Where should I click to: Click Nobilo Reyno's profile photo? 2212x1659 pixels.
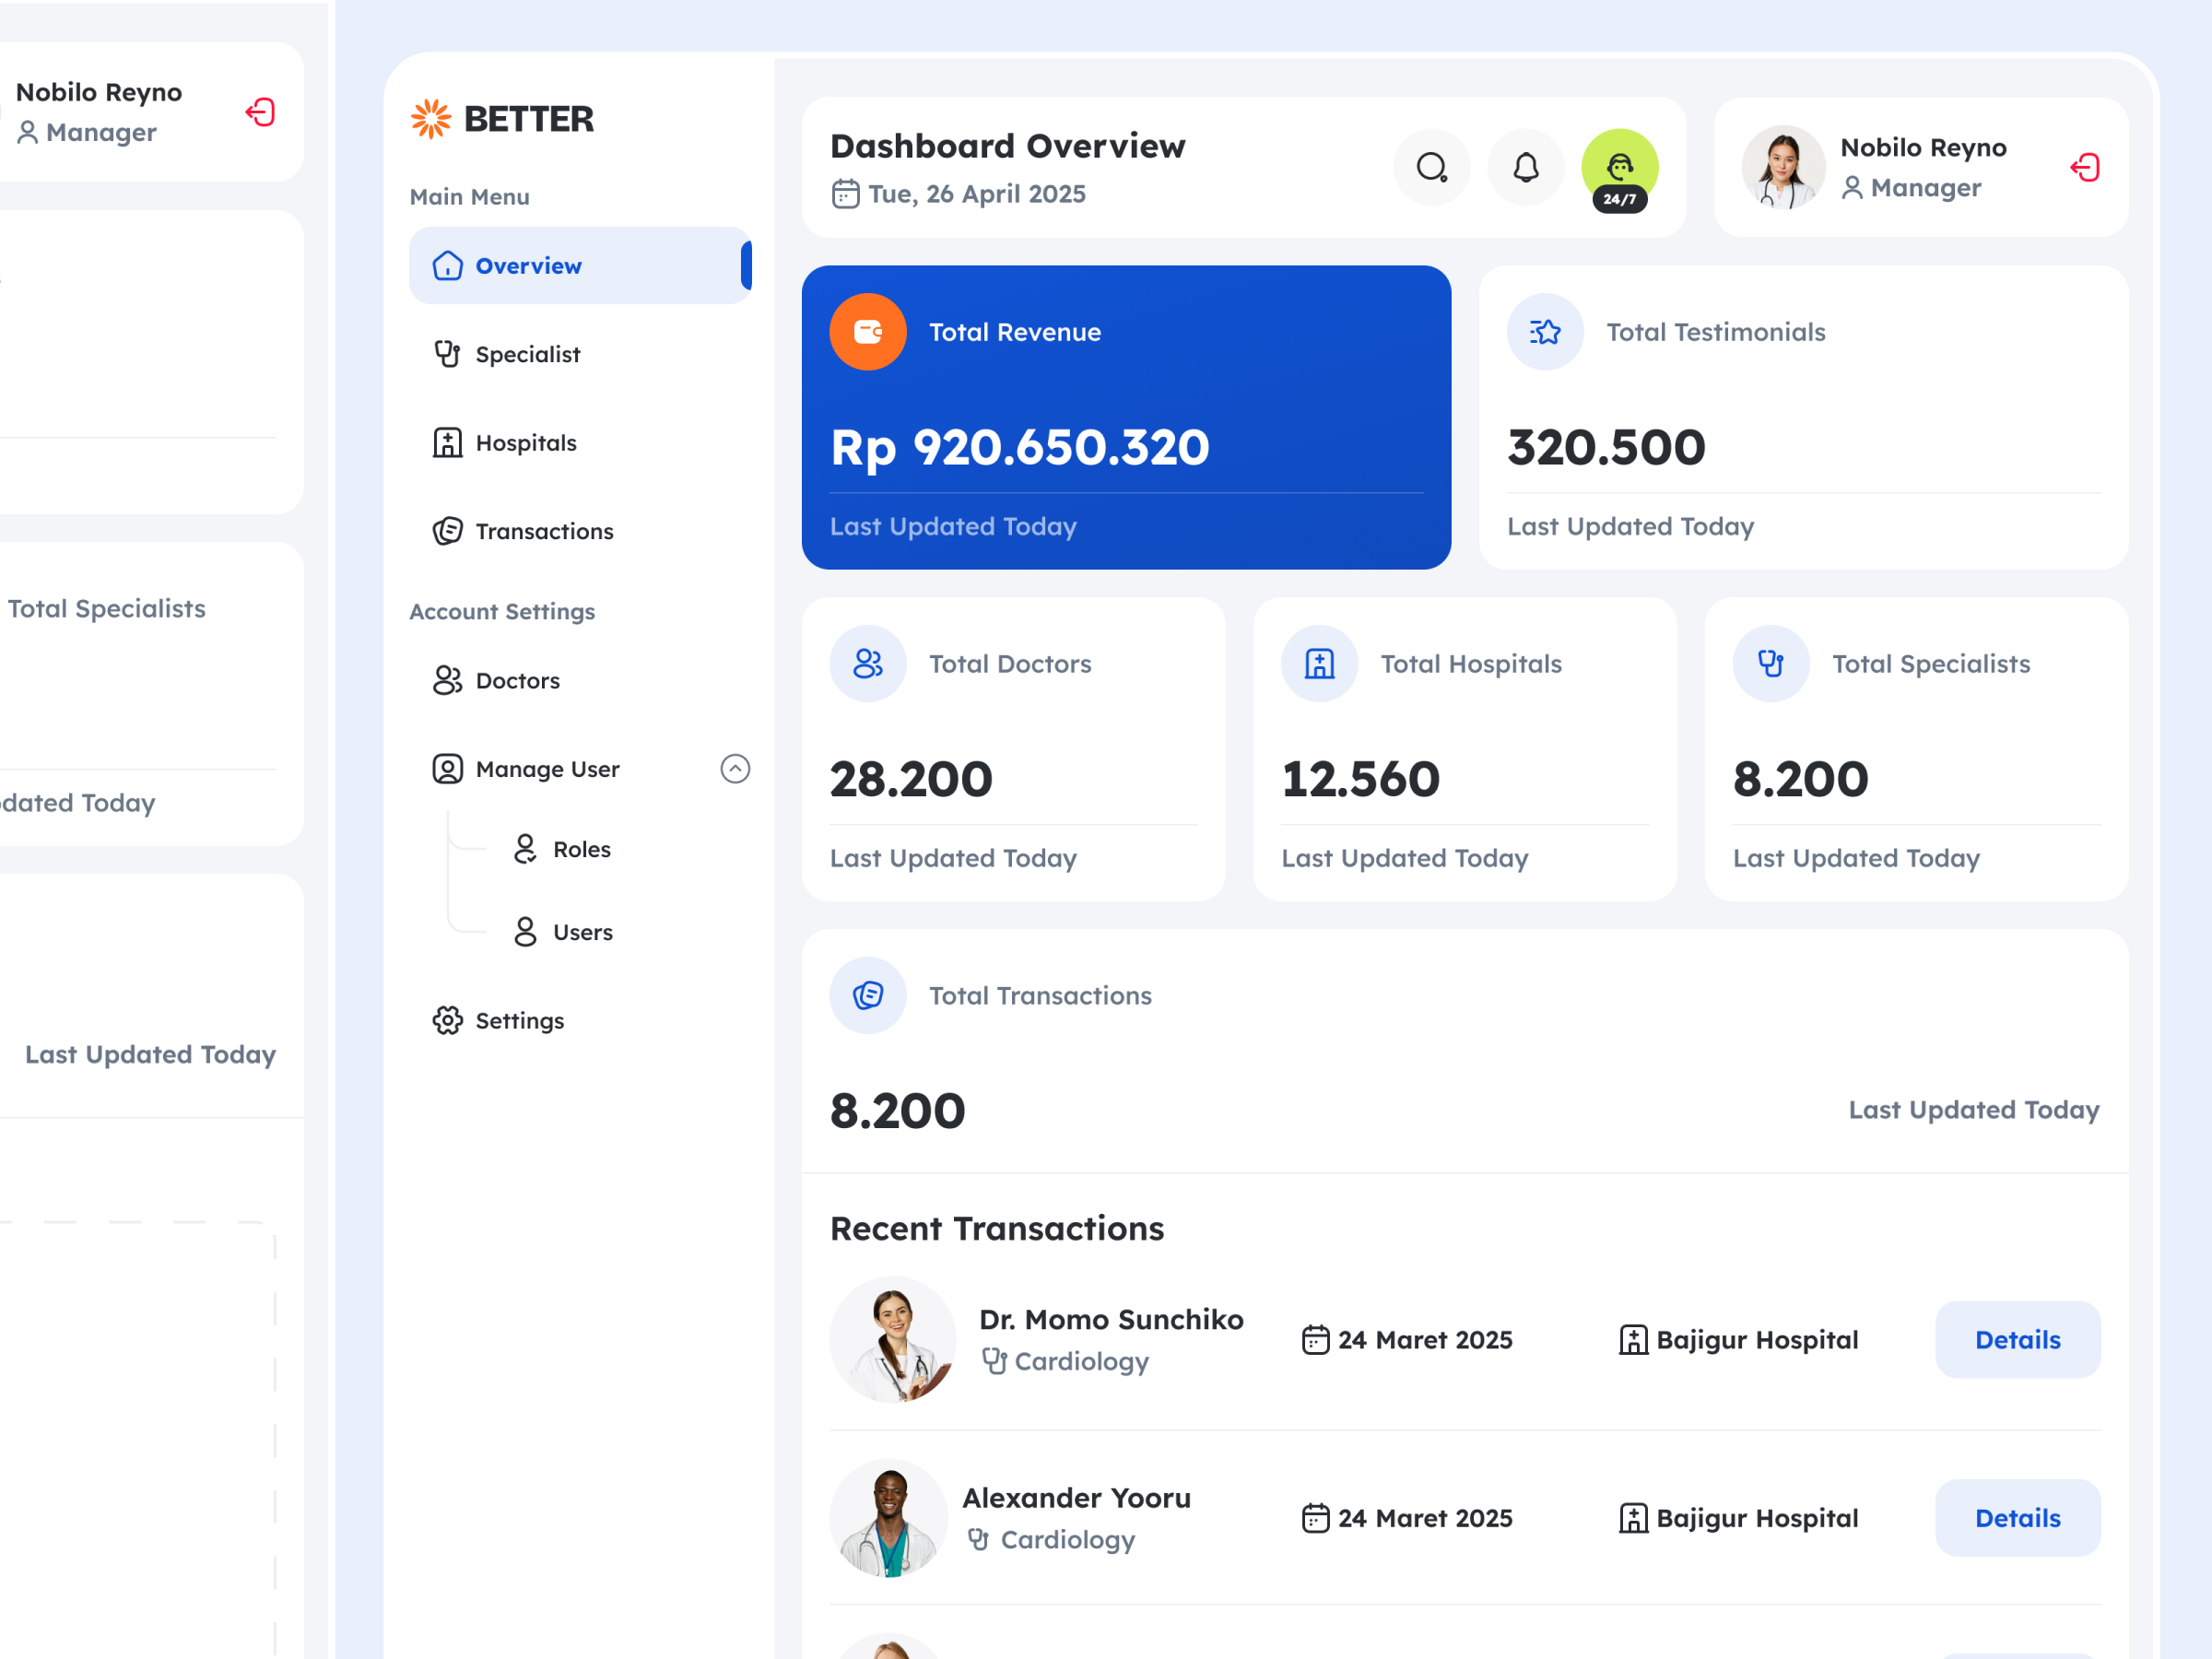click(x=1783, y=167)
